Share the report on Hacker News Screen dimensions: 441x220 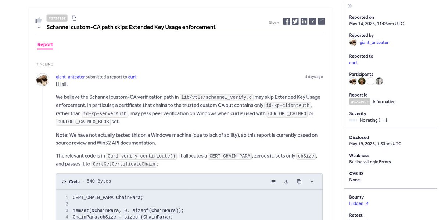coord(313,22)
